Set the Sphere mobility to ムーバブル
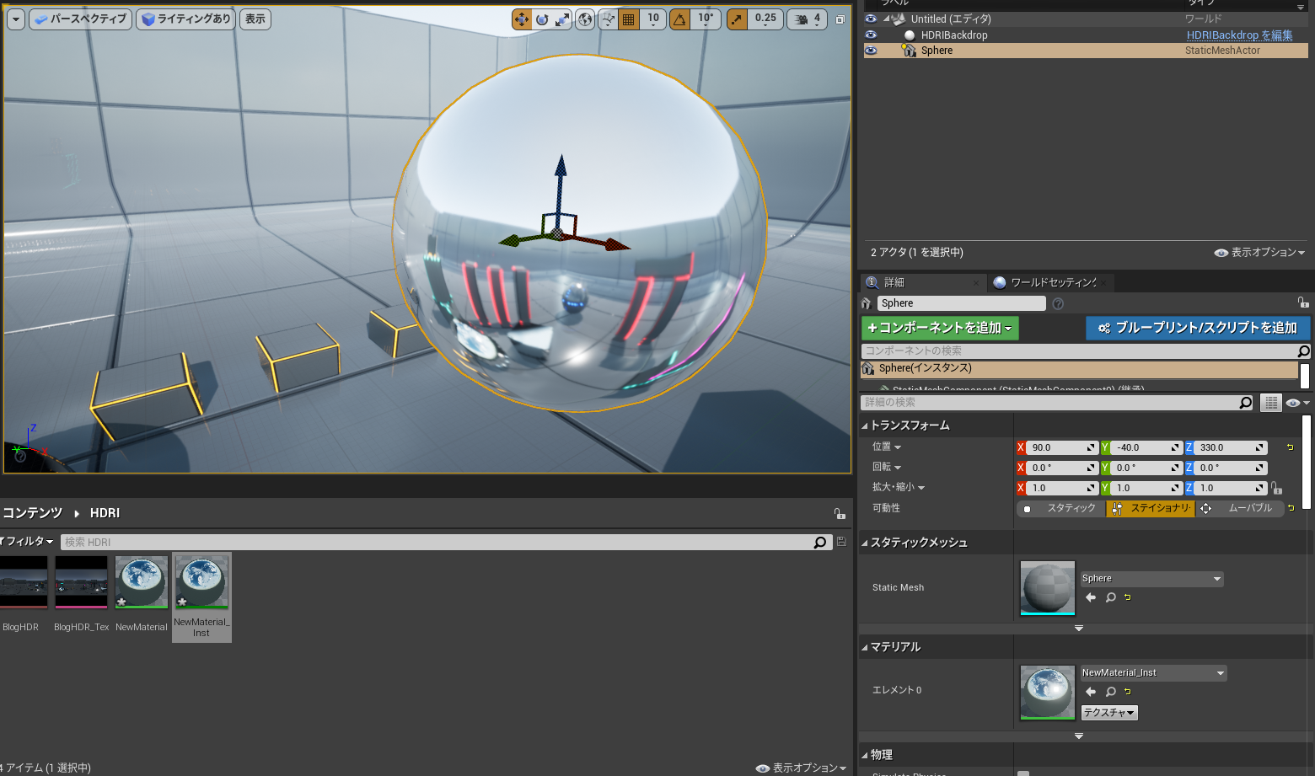Image resolution: width=1315 pixels, height=776 pixels. (1239, 508)
